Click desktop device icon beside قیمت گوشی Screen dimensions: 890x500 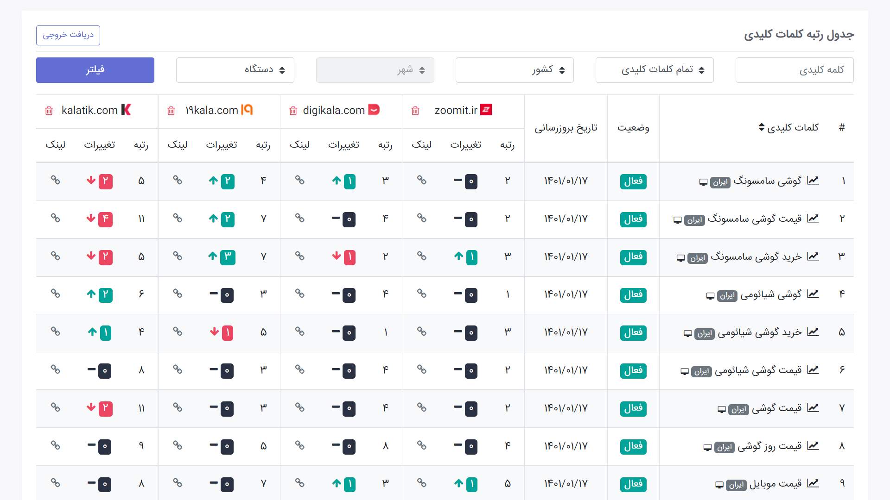[722, 410]
